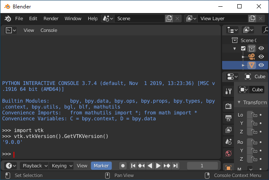The image size is (269, 180).
Task: Open the Tool properties tab
Action: [228, 91]
